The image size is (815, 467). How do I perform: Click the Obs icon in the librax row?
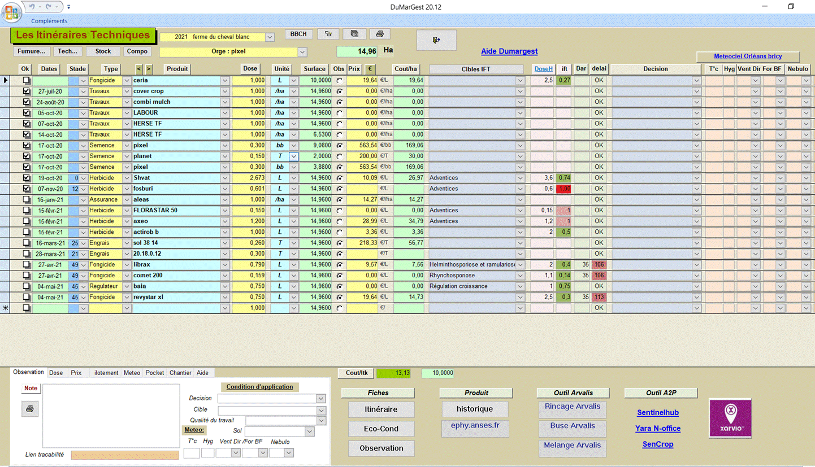point(339,264)
